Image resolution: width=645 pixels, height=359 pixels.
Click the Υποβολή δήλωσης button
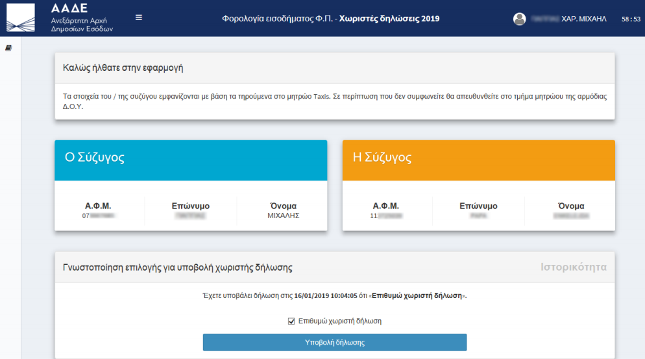click(335, 343)
